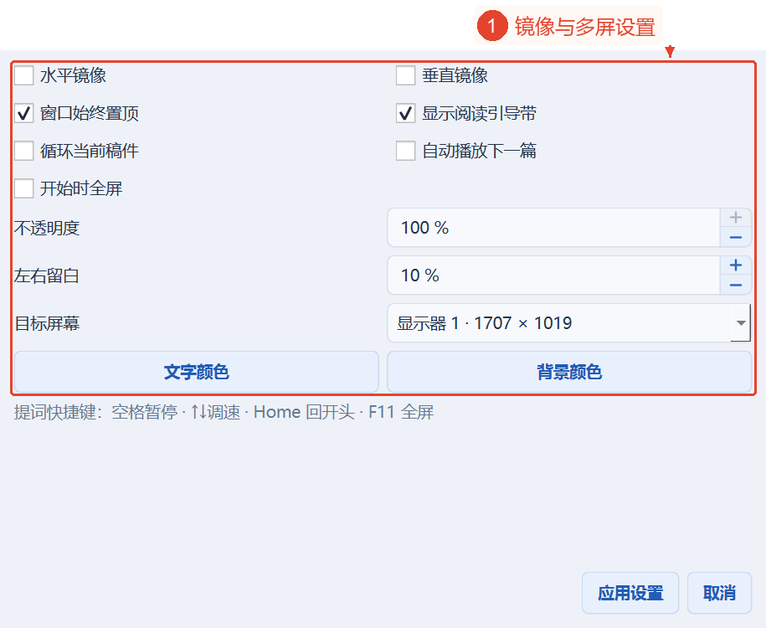Viewport: 766px width, 628px height.
Task: Increase 左右留白 with plus stepper
Action: (736, 266)
